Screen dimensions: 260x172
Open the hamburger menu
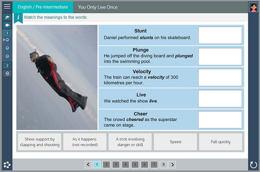7,6
